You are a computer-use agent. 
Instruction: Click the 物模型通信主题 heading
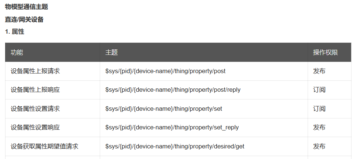(26, 7)
